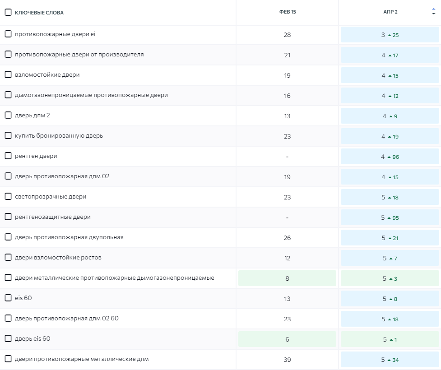The width and height of the screenshot is (441, 370).
Task: Check the box for взломостойкие двери
Action: [x=8, y=74]
